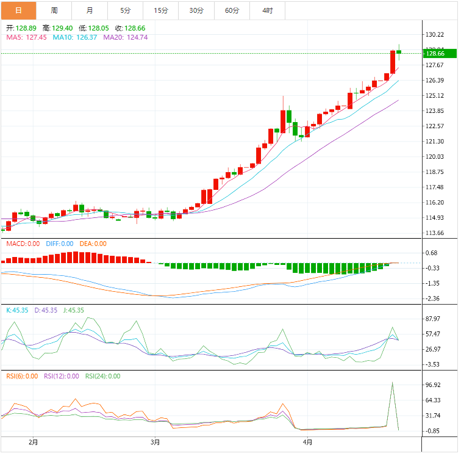Switch to the 周 (weekly) tab

point(54,10)
